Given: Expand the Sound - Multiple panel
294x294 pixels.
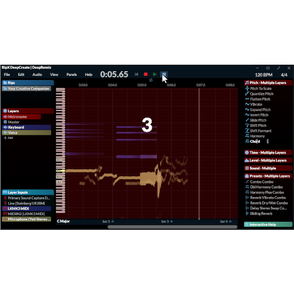Looking at the screenshot, I should point(268,168).
